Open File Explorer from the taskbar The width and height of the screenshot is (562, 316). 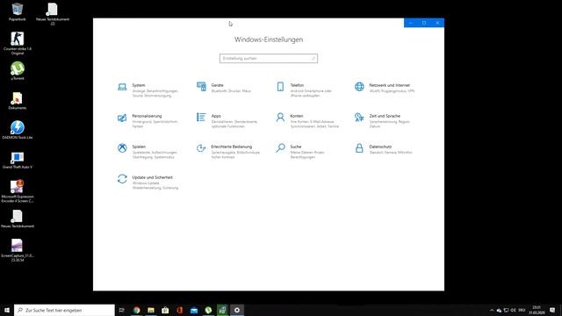(x=151, y=310)
